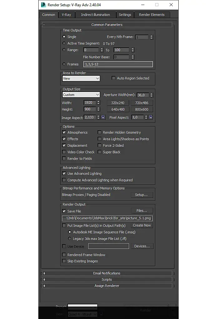The image size is (217, 319).
Task: Open Bitmap Proxies Setup button
Action: (142, 195)
